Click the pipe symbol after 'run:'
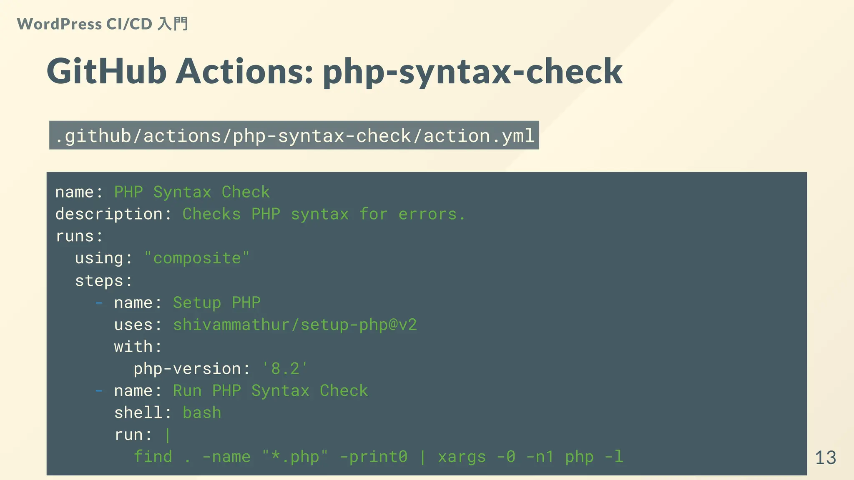 tap(168, 435)
